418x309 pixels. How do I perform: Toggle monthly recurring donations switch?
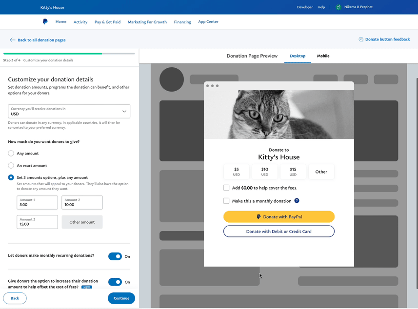(x=115, y=256)
